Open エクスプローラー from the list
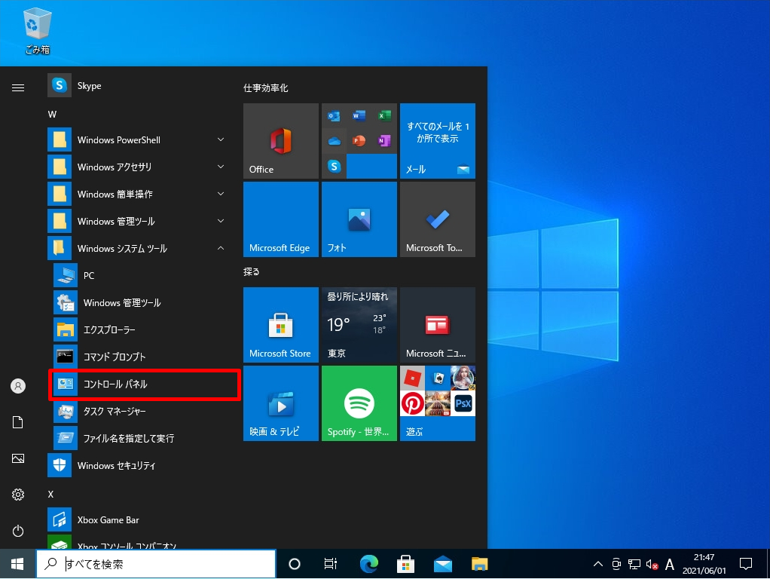 pos(142,329)
